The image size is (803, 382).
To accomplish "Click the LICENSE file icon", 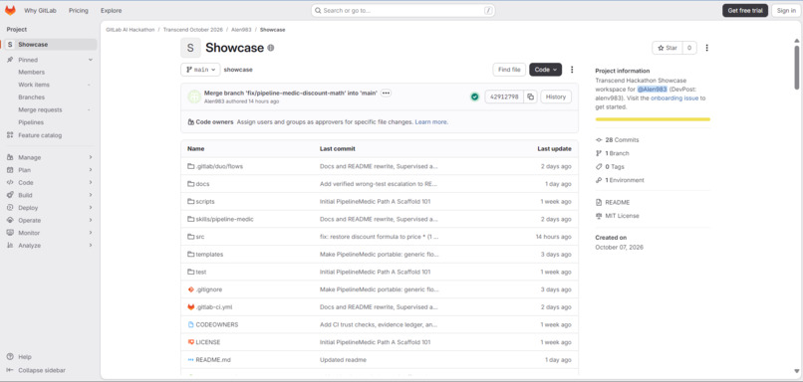I will [191, 342].
